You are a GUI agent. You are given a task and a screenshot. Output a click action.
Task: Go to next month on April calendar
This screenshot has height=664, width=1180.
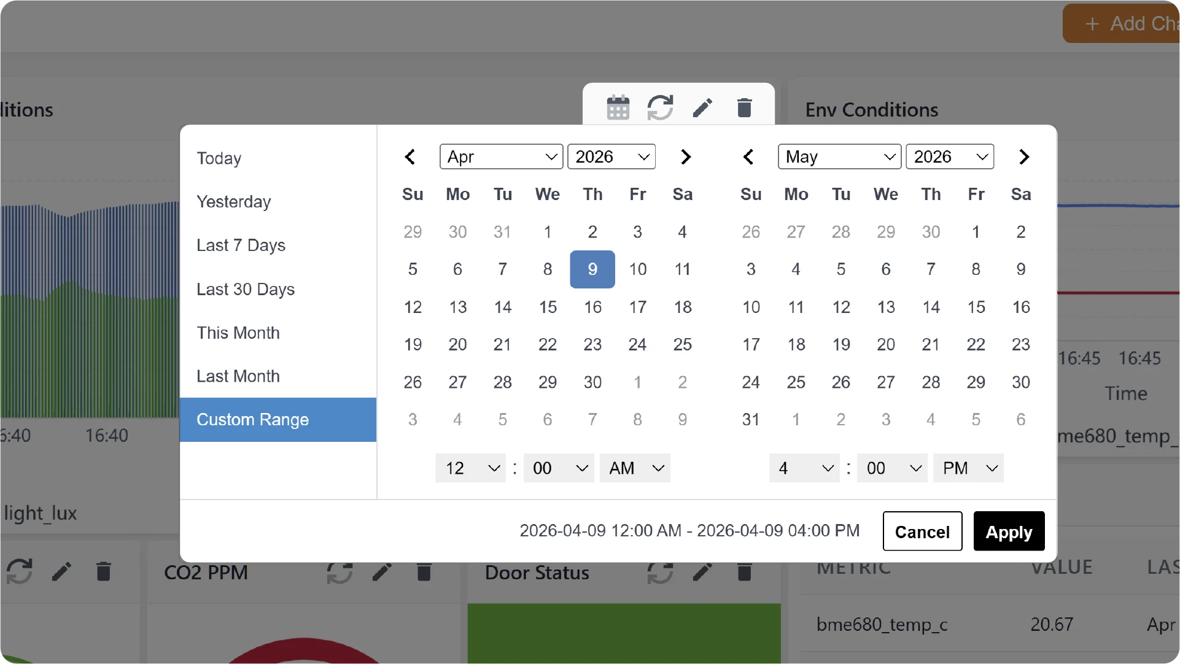click(x=686, y=157)
